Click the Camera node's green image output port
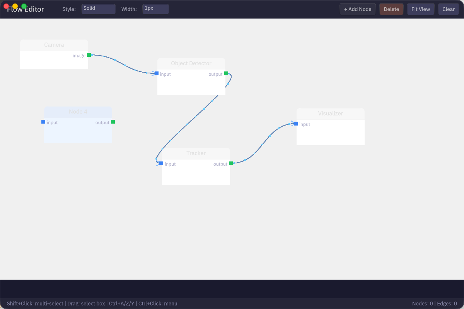464x309 pixels. point(89,54)
